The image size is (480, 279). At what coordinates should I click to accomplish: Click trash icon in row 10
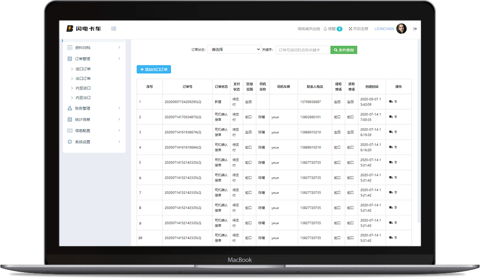[x=396, y=238]
